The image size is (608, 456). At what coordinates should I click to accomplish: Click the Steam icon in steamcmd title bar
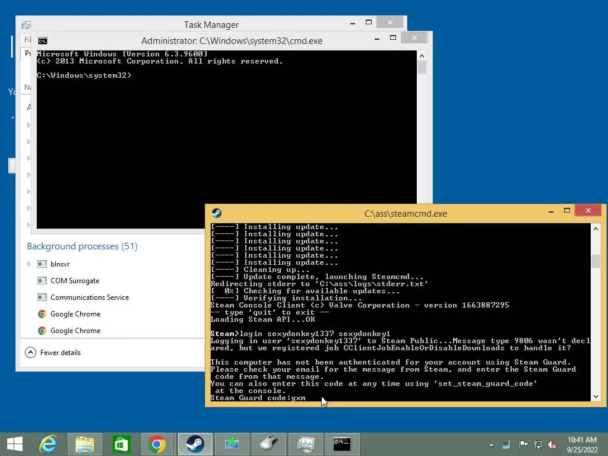point(216,213)
